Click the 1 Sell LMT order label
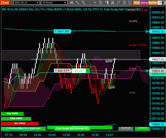This screenshot has width=166, height=138. click(x=62, y=31)
